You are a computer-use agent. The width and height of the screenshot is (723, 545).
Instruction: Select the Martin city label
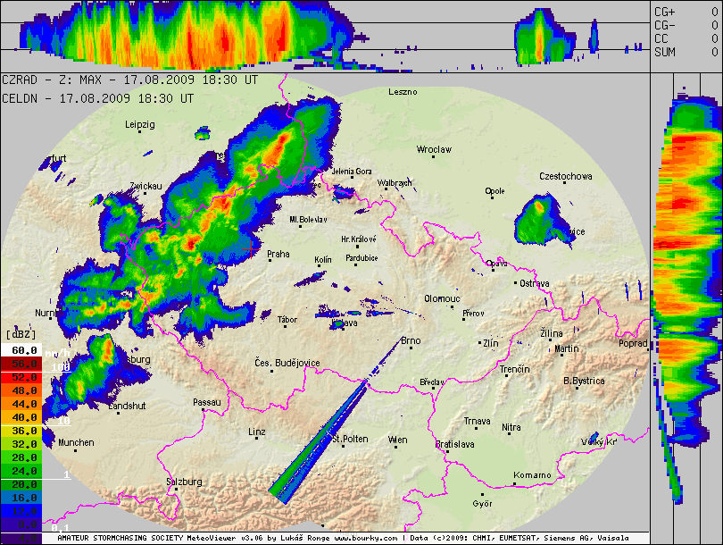point(566,348)
